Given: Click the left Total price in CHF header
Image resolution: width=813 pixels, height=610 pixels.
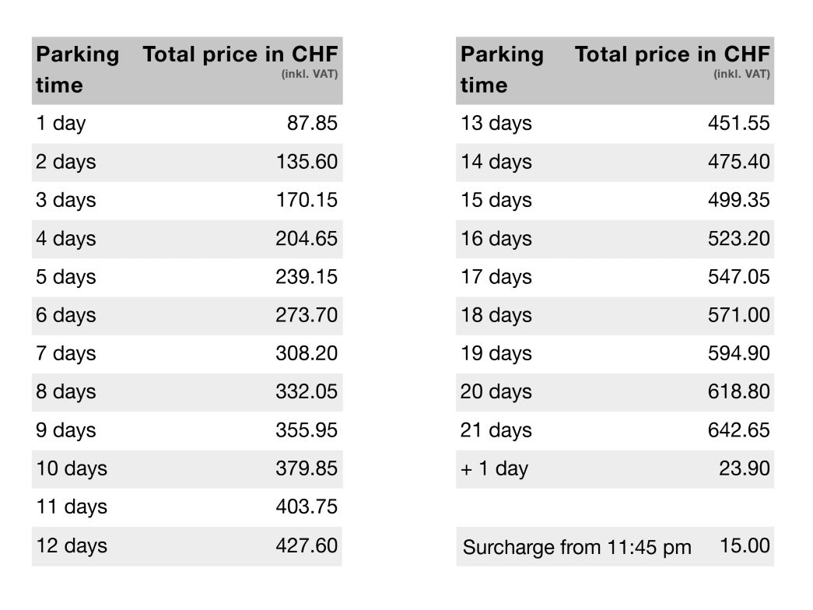Looking at the screenshot, I should tap(240, 54).
